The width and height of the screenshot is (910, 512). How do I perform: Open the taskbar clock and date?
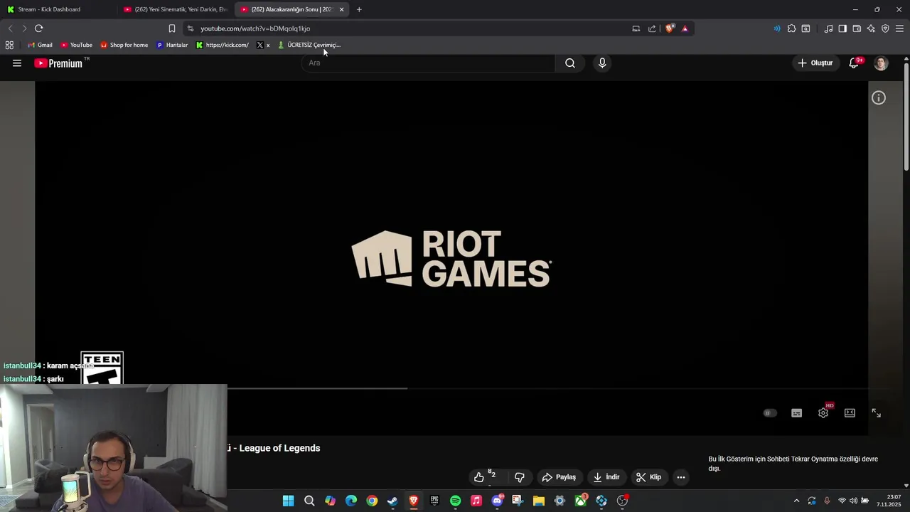click(x=889, y=501)
